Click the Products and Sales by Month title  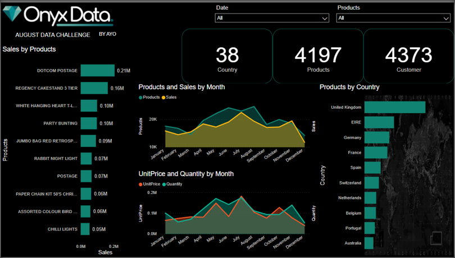tap(181, 87)
